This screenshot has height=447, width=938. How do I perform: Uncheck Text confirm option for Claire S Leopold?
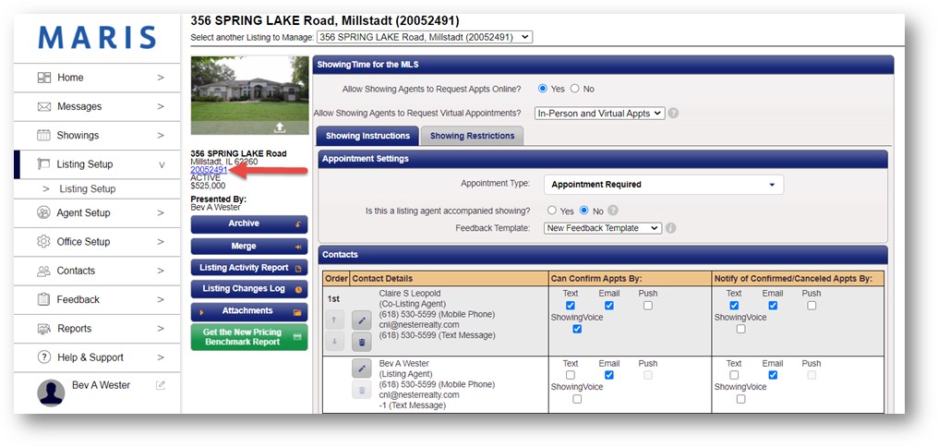570,306
